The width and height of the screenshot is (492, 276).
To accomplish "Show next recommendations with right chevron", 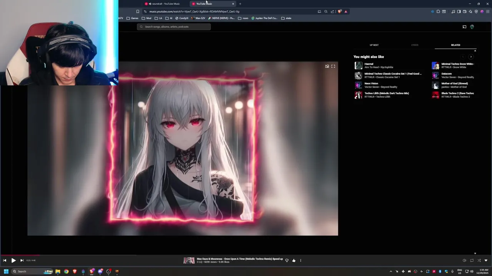I will pyautogui.click(x=471, y=57).
